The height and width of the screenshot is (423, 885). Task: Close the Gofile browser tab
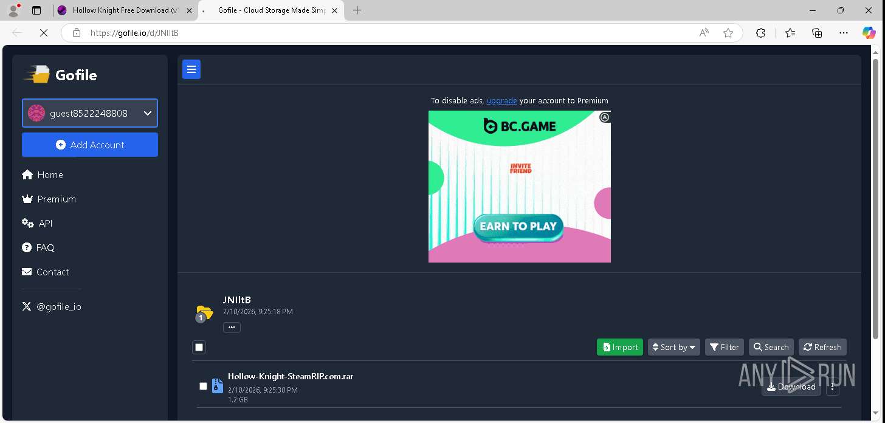click(x=335, y=10)
